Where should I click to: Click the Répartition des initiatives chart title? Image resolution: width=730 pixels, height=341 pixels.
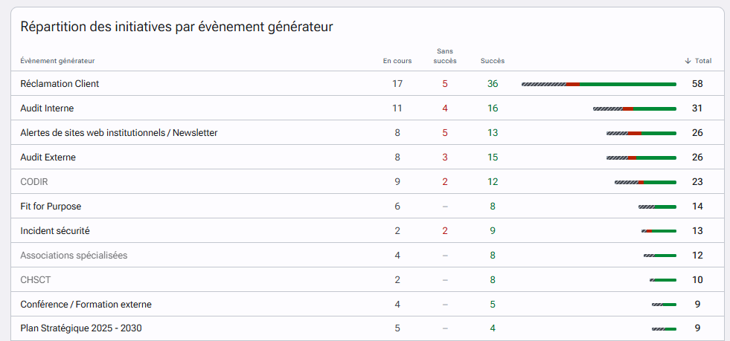176,27
